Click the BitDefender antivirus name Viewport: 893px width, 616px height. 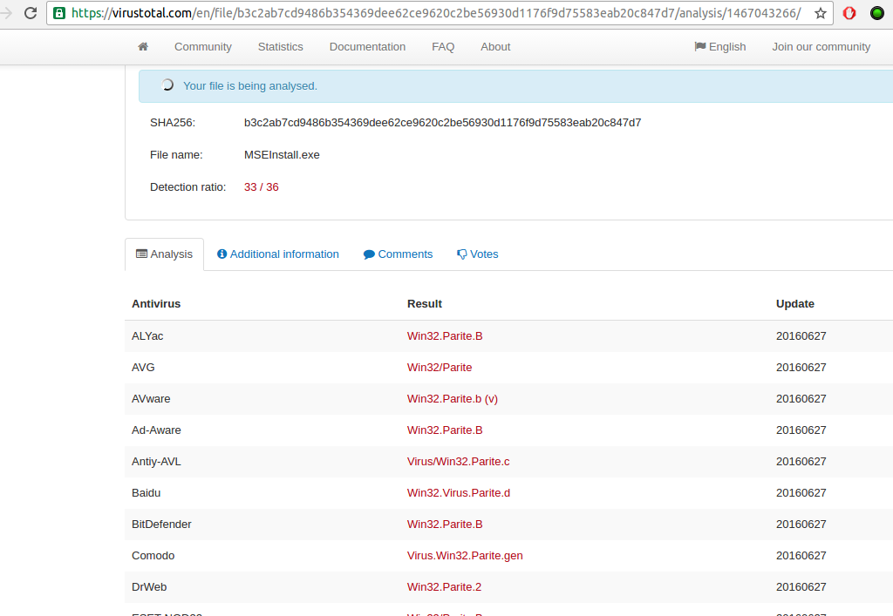pyautogui.click(x=161, y=524)
